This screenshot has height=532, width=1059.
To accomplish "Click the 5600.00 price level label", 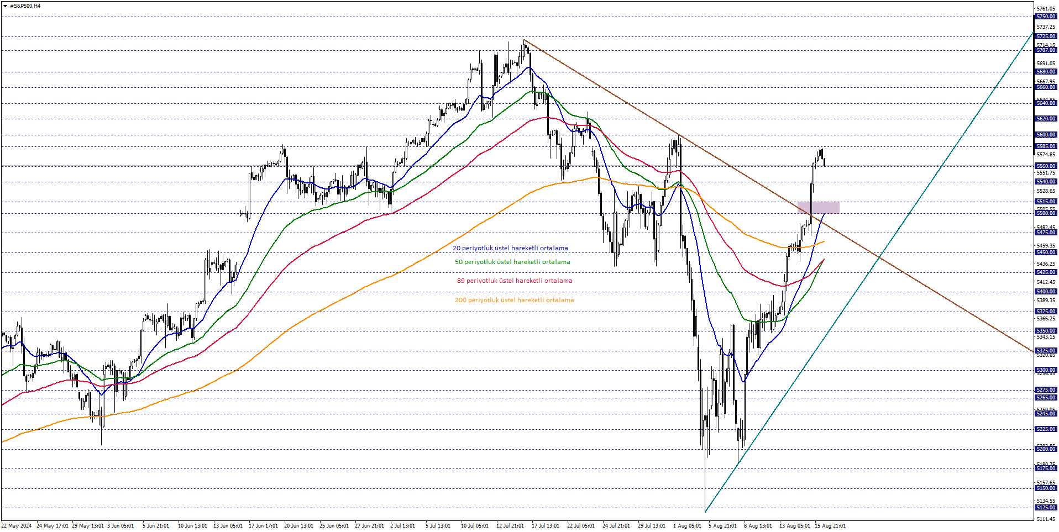I will pos(1046,135).
